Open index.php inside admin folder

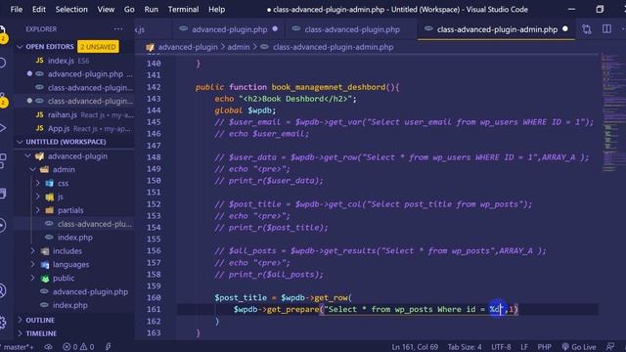click(x=74, y=238)
